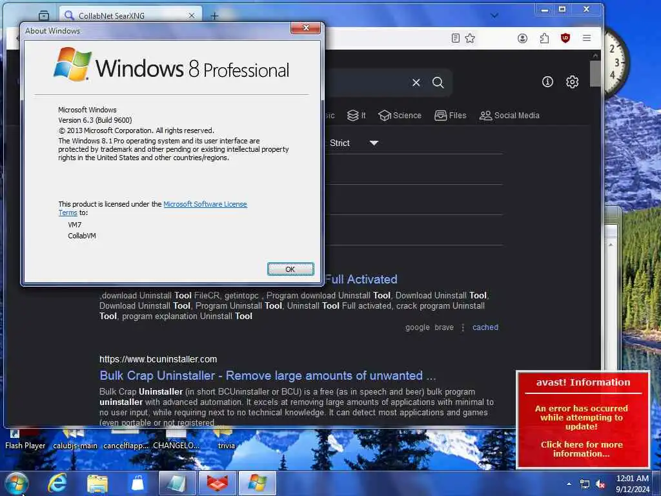Image resolution: width=661 pixels, height=496 pixels.
Task: Click uBlock Origin shield icon
Action: [565, 38]
